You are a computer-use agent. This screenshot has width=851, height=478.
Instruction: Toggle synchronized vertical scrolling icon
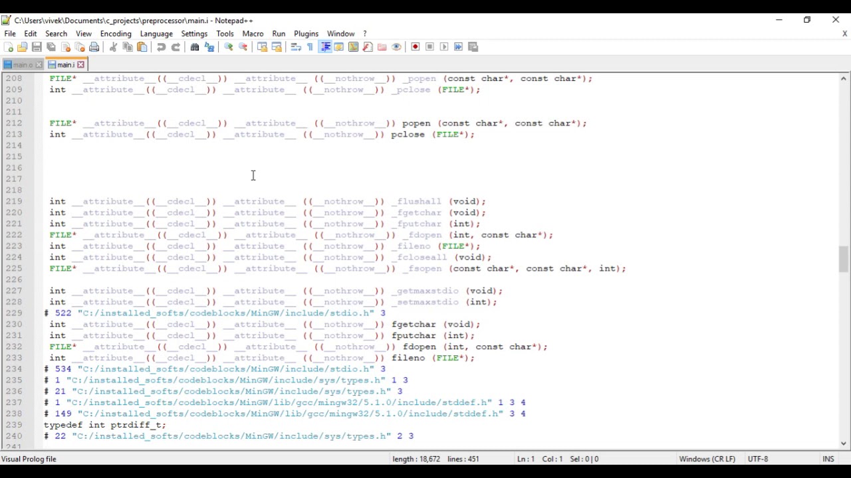tap(262, 47)
